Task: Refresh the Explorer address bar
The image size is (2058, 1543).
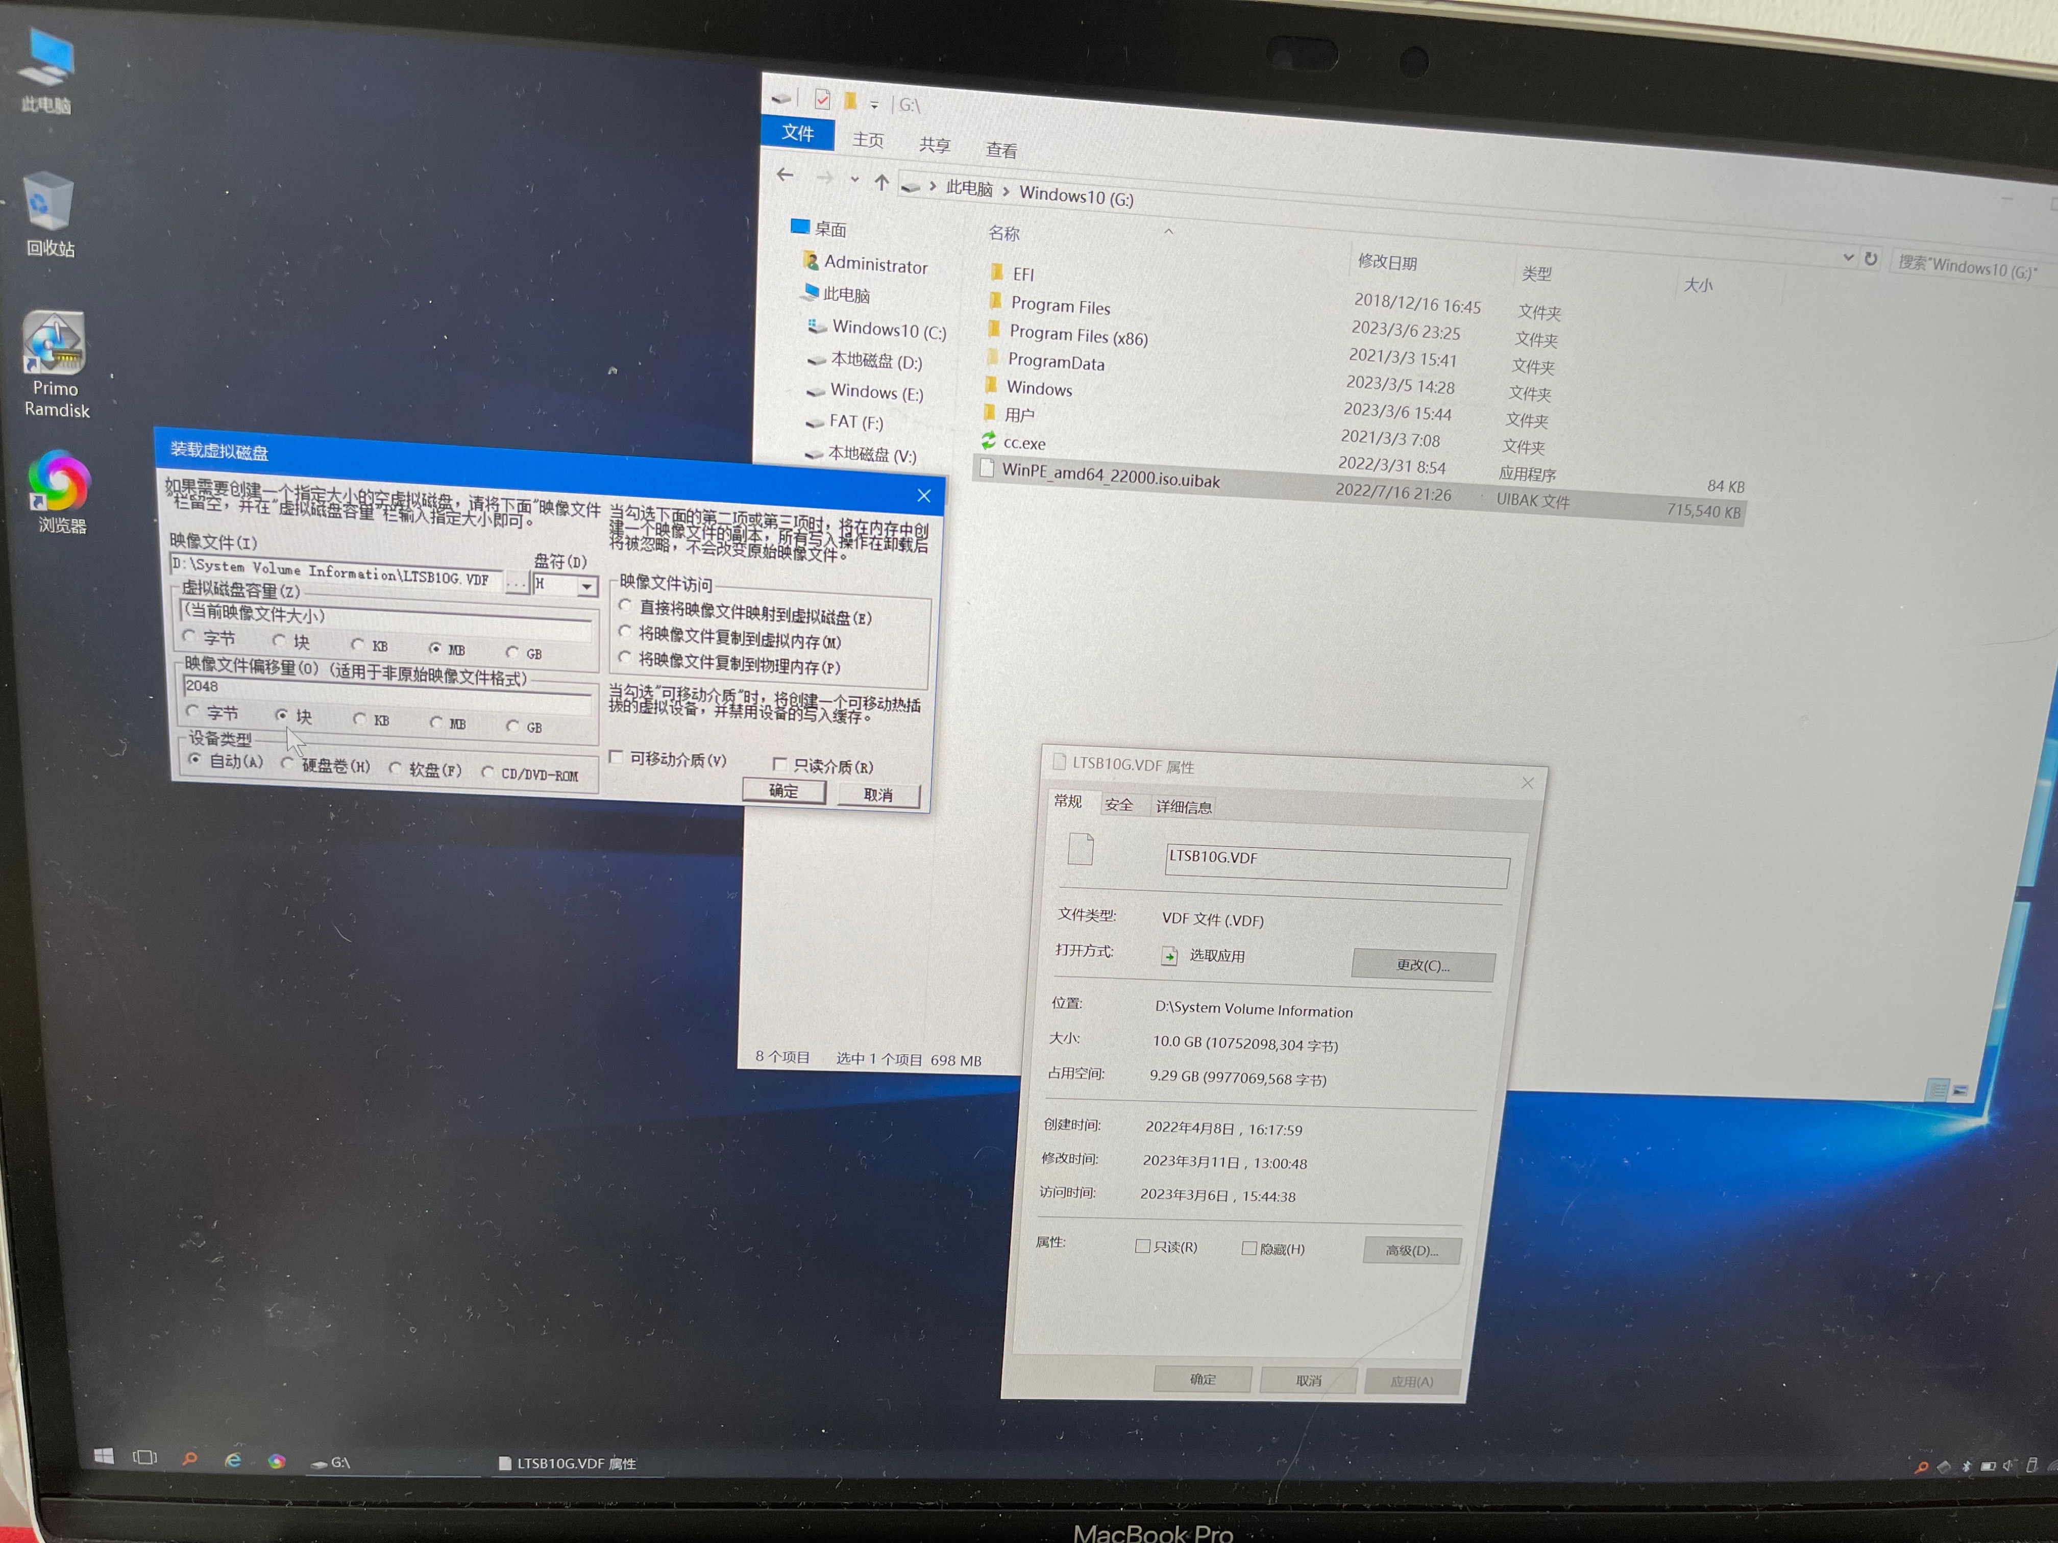Action: [x=1870, y=259]
